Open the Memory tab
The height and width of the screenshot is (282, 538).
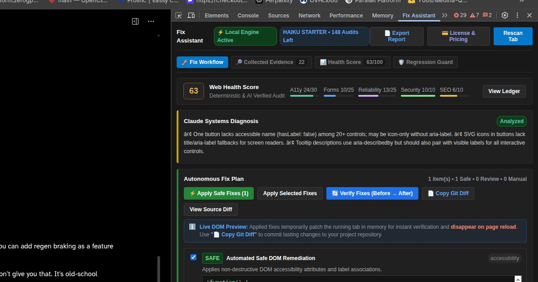(382, 15)
